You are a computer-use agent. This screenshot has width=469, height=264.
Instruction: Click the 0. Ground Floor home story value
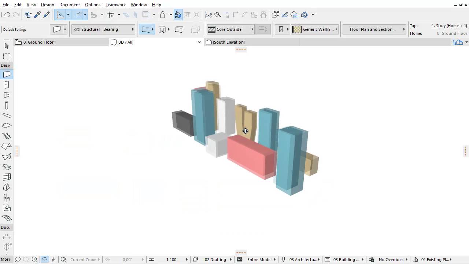click(x=452, y=33)
